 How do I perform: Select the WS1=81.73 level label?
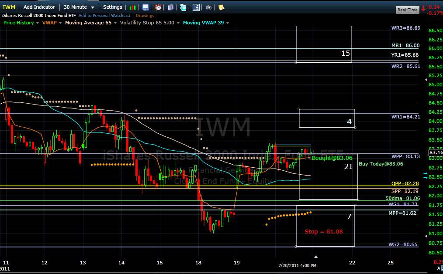point(403,204)
